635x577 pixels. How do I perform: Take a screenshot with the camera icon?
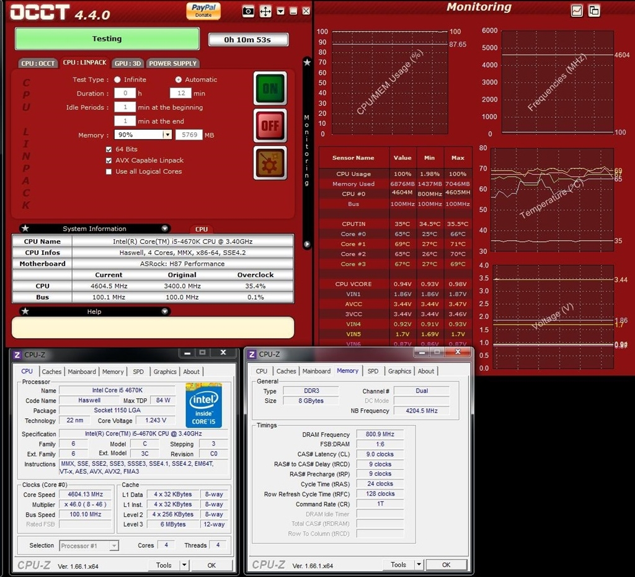coord(248,11)
